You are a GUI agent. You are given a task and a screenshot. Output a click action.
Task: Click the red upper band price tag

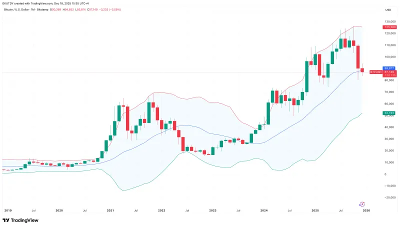[x=389, y=26]
